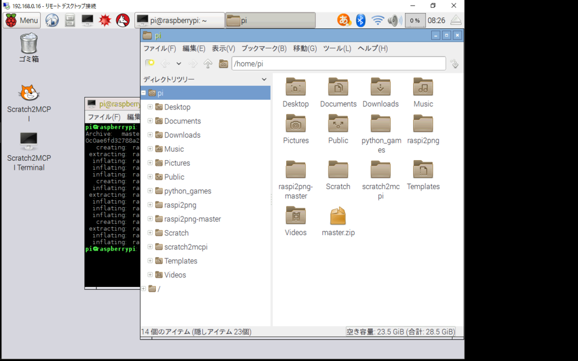The width and height of the screenshot is (578, 361).
Task: Open the 表示(V) menu
Action: pyautogui.click(x=224, y=49)
